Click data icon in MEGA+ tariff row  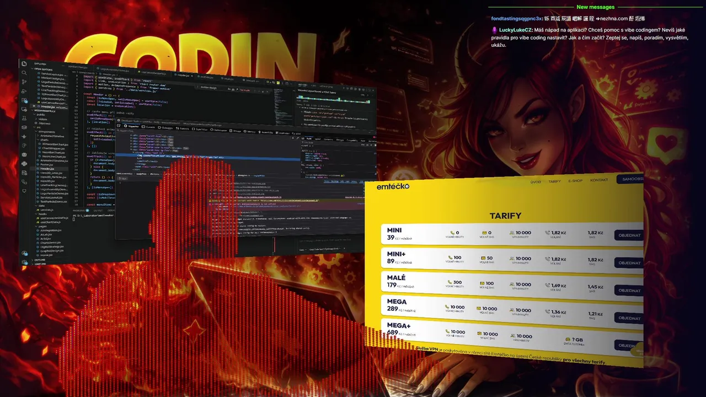pyautogui.click(x=568, y=340)
